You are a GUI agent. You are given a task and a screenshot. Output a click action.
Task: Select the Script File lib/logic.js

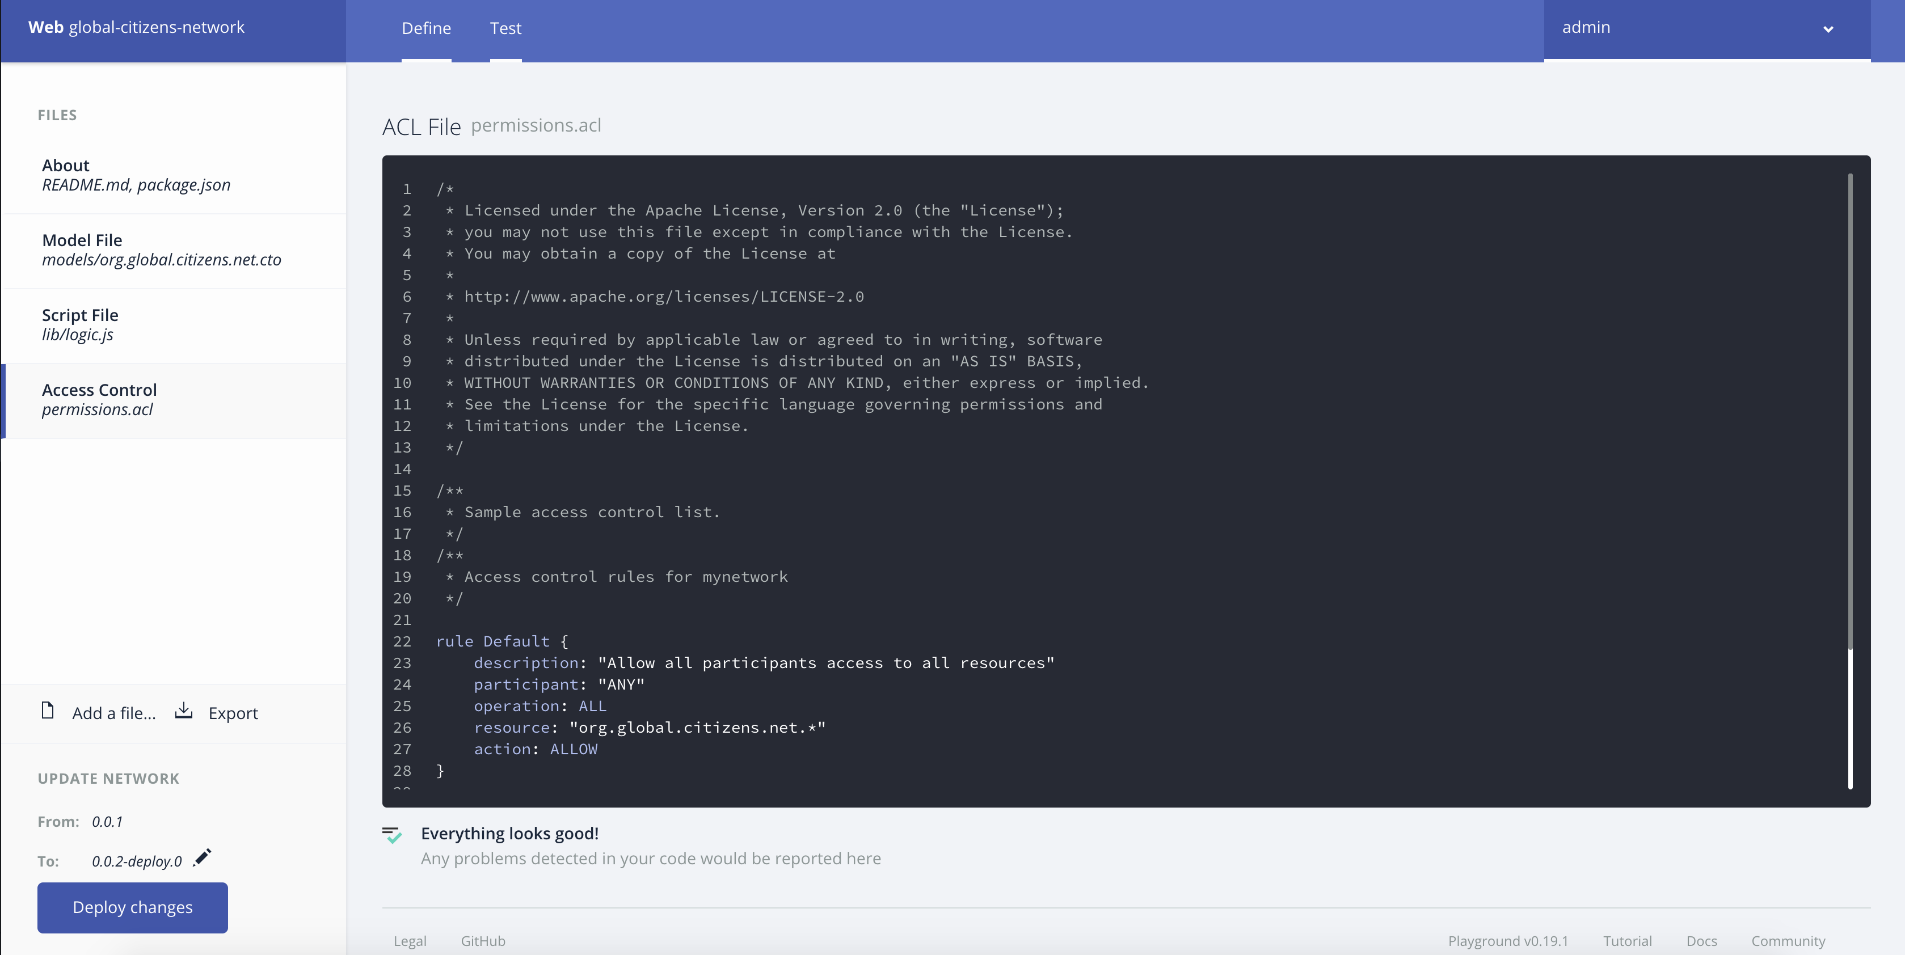[80, 324]
